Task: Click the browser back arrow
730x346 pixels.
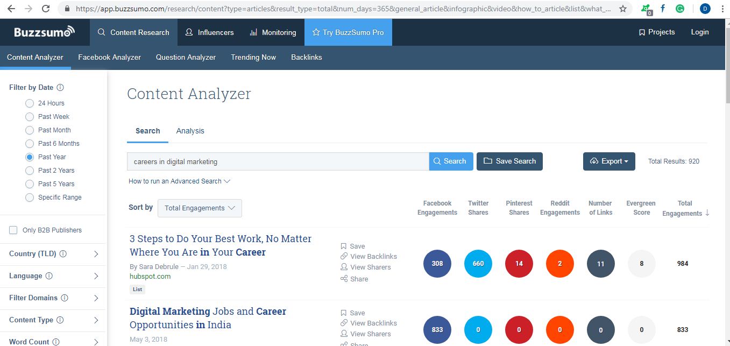Action: [x=11, y=9]
